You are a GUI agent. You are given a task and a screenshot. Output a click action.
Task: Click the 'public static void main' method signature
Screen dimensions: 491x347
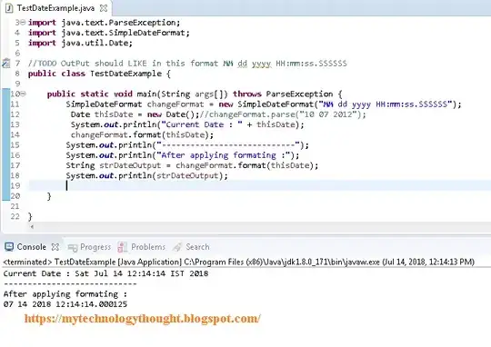pyautogui.click(x=195, y=94)
